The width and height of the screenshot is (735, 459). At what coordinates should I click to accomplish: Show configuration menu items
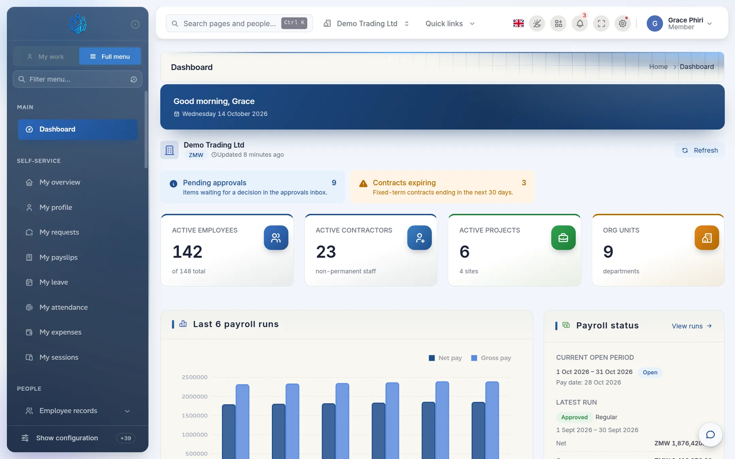pyautogui.click(x=78, y=438)
